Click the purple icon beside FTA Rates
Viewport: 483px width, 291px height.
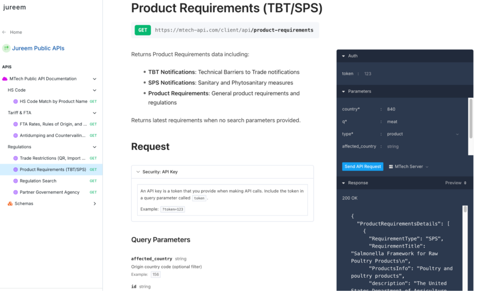pyautogui.click(x=16, y=124)
